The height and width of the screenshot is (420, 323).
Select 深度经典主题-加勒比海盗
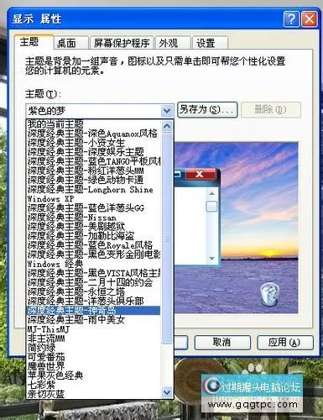[93, 235]
